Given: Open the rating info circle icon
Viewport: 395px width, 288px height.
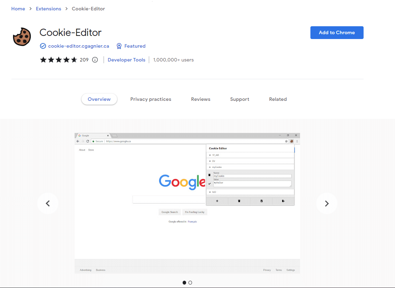Looking at the screenshot, I should click(x=95, y=60).
